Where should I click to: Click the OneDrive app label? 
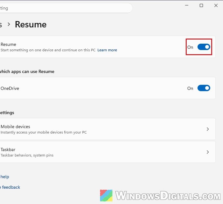click(10, 88)
